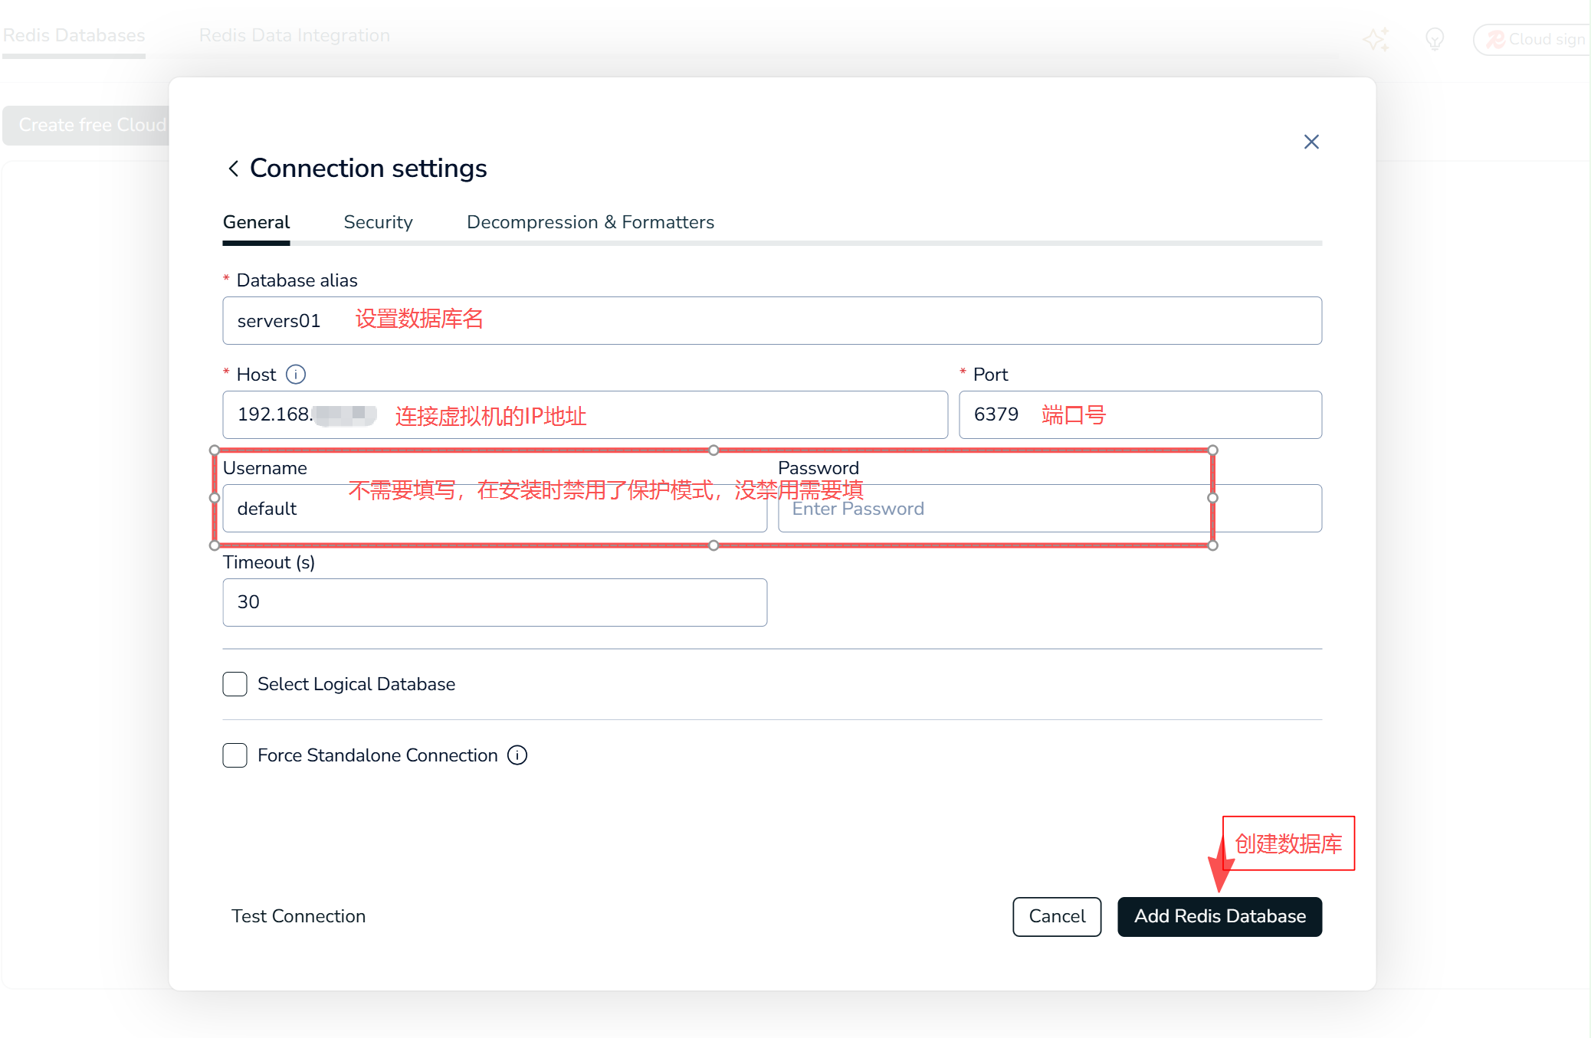The height and width of the screenshot is (1038, 1591).
Task: Click Add Redis Database button
Action: pyautogui.click(x=1219, y=916)
